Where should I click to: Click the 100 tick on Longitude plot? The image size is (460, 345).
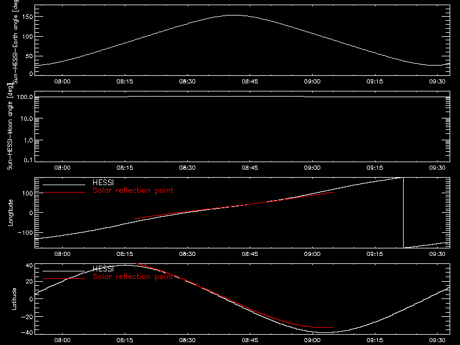click(x=29, y=193)
